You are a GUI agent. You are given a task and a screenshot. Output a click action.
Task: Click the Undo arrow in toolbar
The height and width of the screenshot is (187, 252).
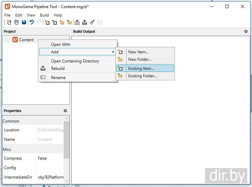tap(32, 22)
